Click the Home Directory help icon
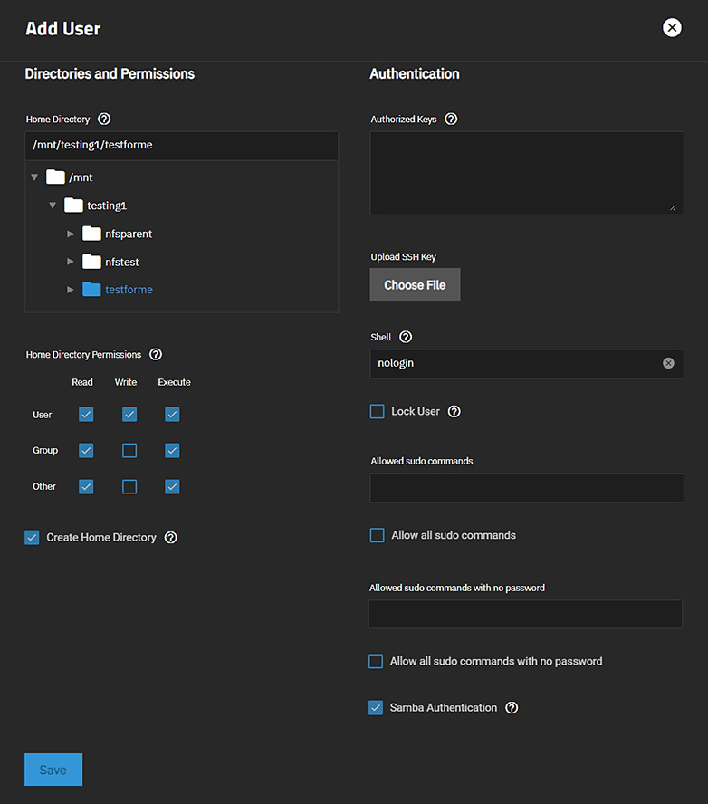 (x=104, y=119)
